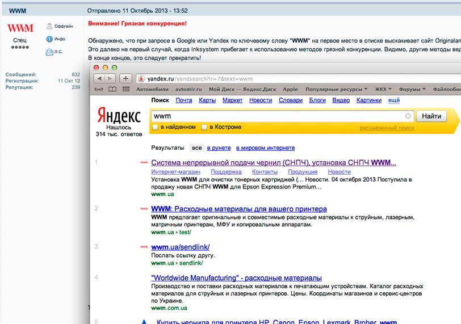
Task: Open the Почта tab in Yandex
Action: [184, 100]
